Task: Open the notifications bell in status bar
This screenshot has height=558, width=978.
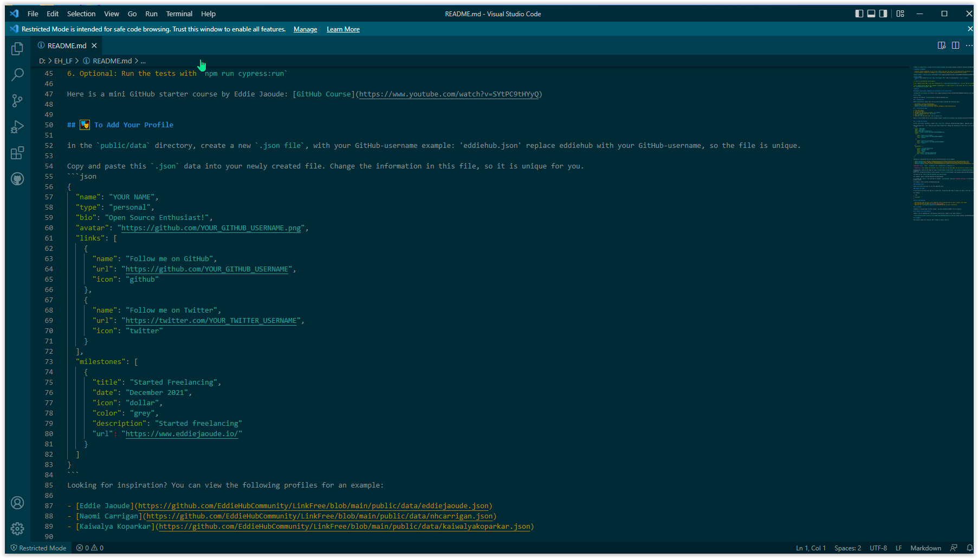Action: (969, 548)
